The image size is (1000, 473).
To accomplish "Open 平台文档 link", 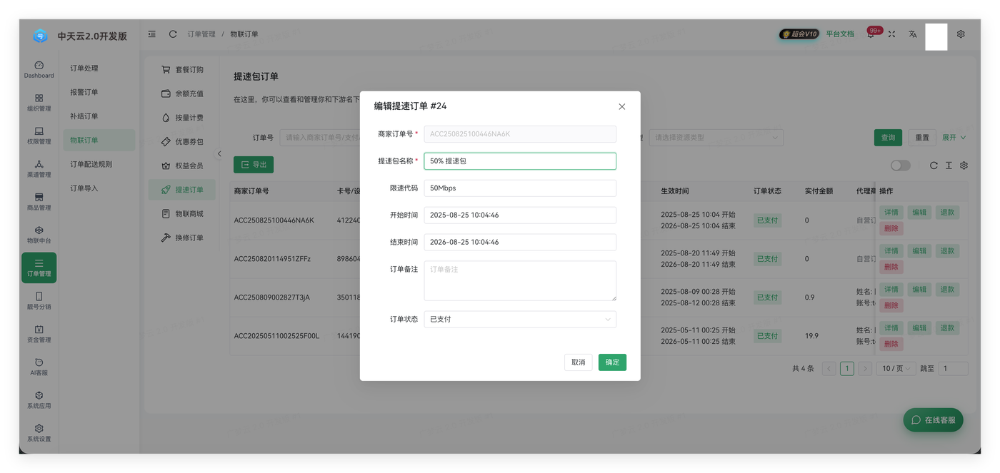I will tap(840, 34).
